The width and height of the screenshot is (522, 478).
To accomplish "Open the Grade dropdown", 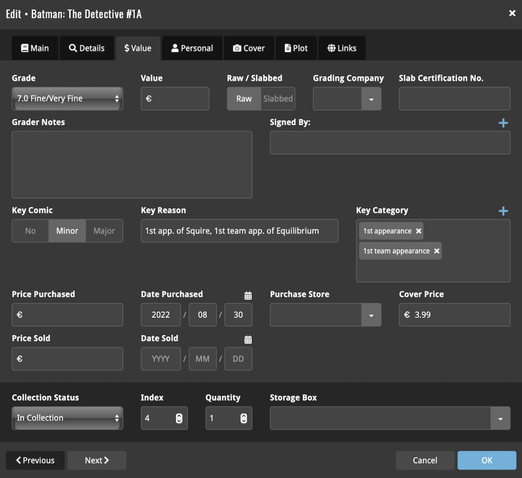I will 67,99.
